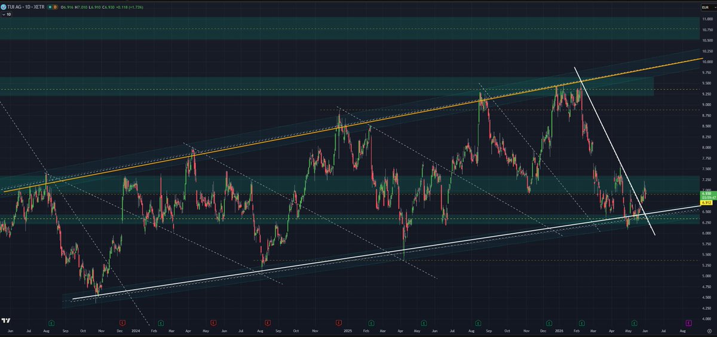The height and width of the screenshot is (337, 717).
Task: Click the high value H7.010
Action: [x=81, y=7]
